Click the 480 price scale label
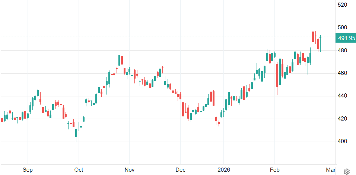 (342, 50)
